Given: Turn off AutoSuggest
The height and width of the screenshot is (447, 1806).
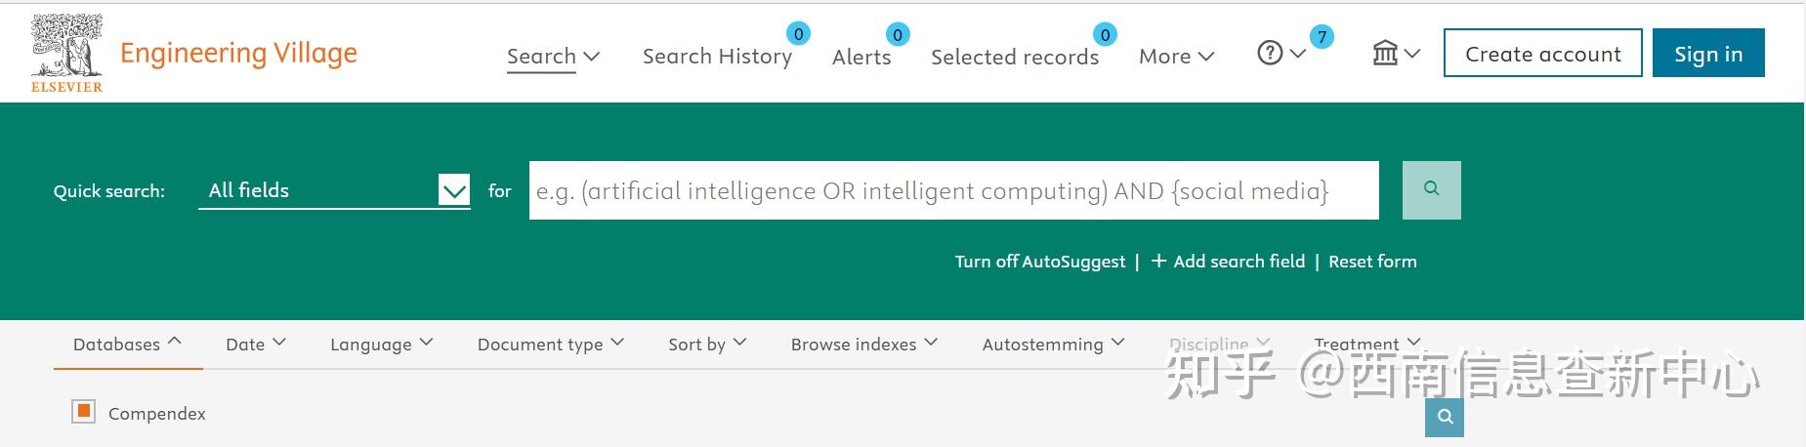Looking at the screenshot, I should [x=1039, y=262].
